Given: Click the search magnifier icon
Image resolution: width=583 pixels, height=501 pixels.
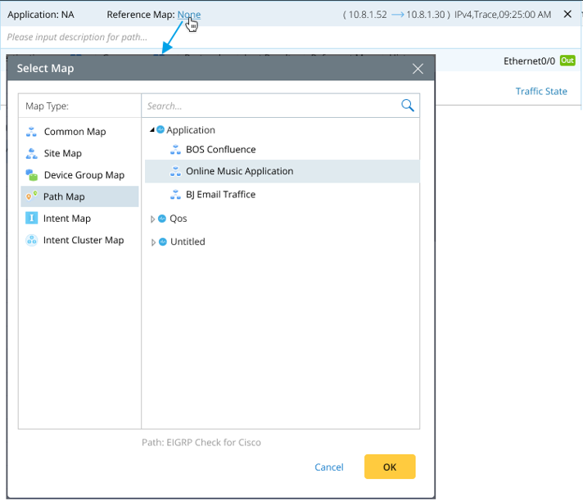Looking at the screenshot, I should [407, 106].
